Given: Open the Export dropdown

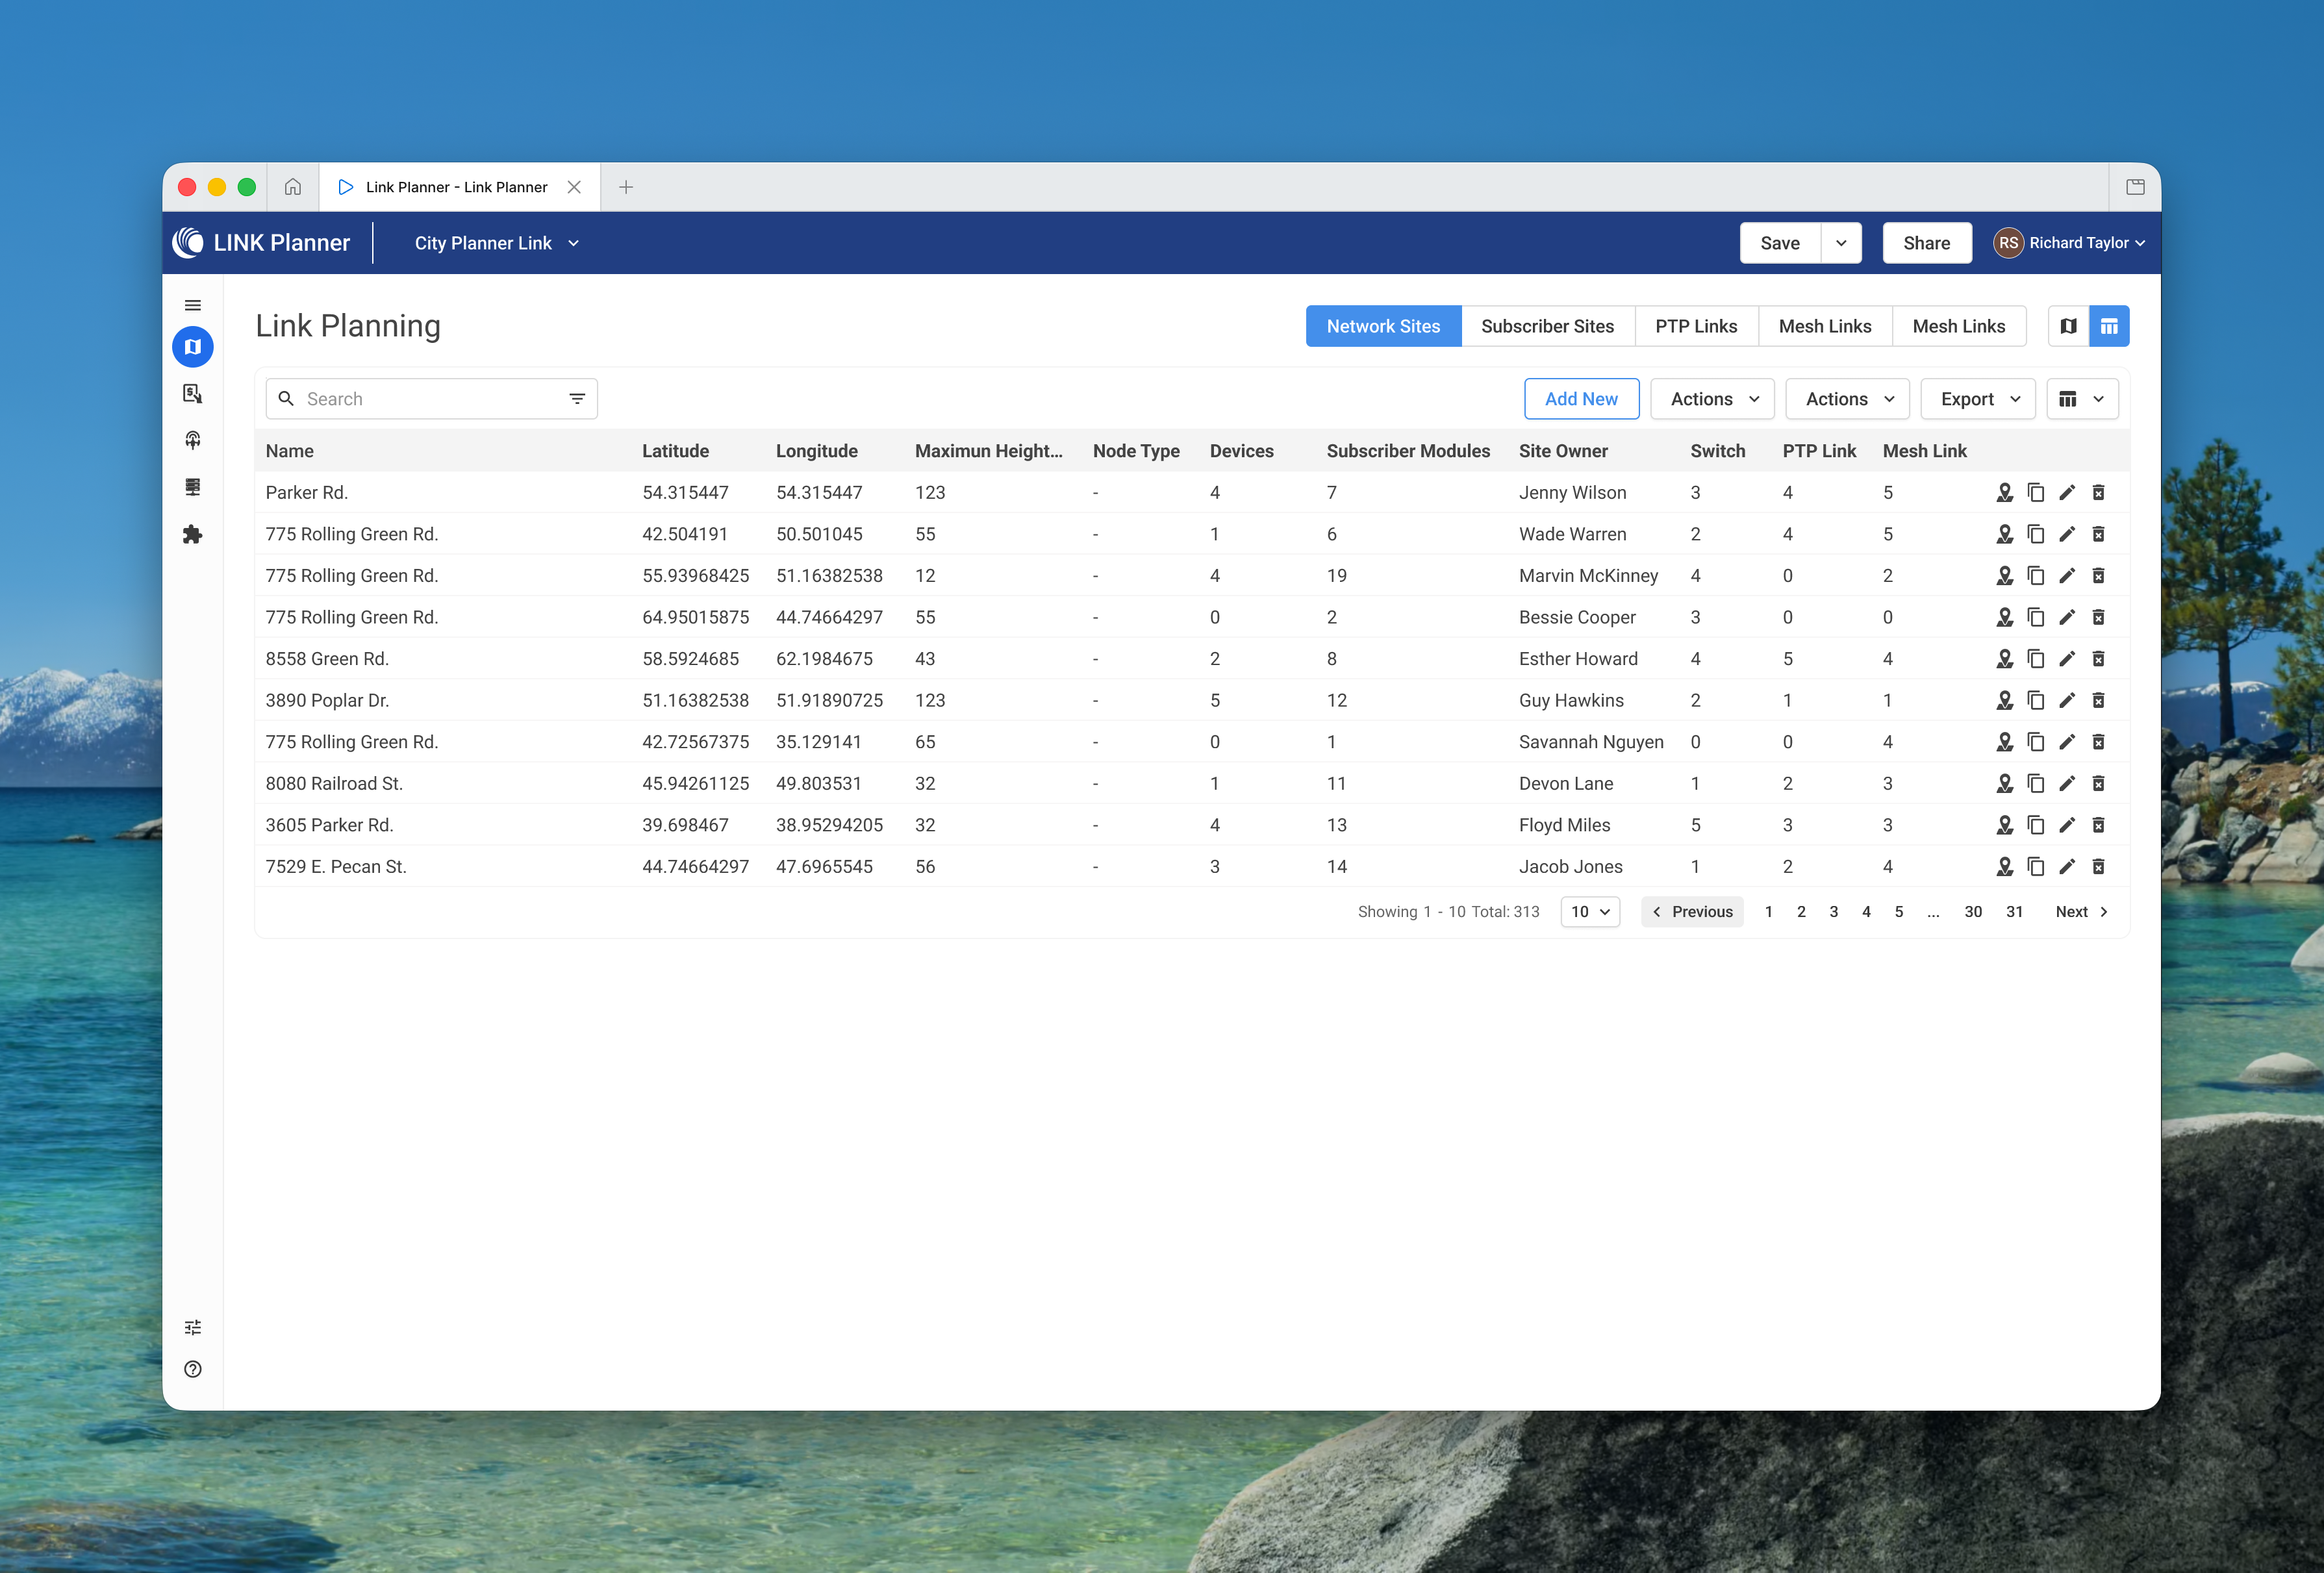Looking at the screenshot, I should point(1978,399).
